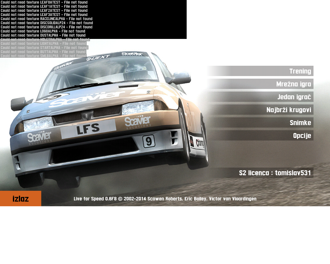Screen dimensions: 330x264
Task: Click the DISCDRILLALP24 texture error message
Action: (46, 27)
